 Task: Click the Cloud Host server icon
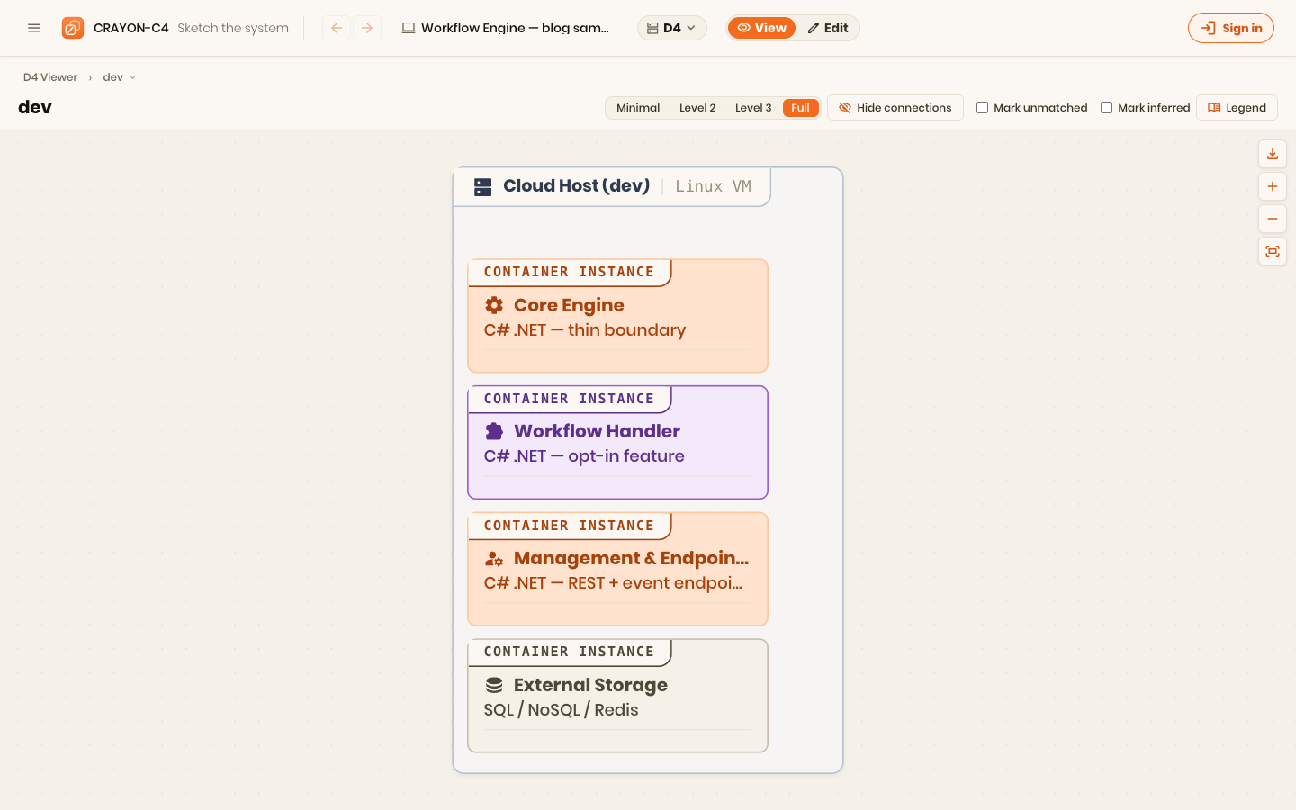(483, 186)
